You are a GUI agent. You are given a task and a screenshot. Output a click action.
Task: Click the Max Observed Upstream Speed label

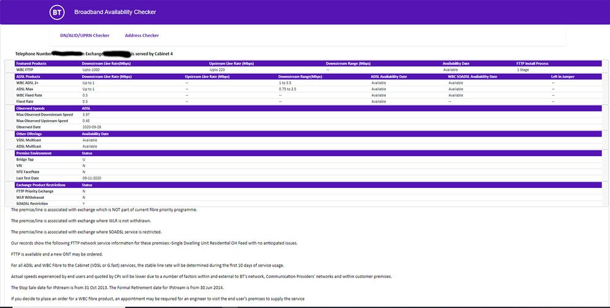pos(42,121)
